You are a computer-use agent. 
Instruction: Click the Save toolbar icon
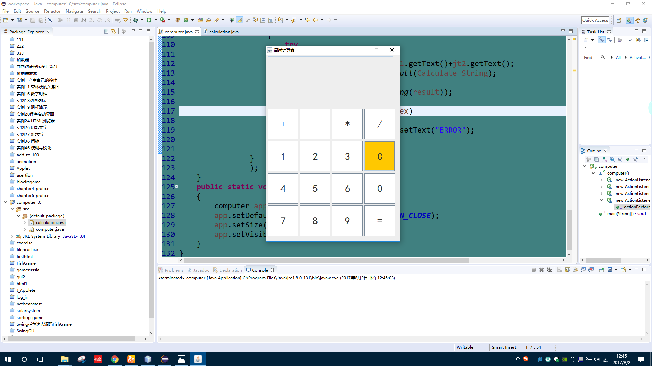click(33, 20)
